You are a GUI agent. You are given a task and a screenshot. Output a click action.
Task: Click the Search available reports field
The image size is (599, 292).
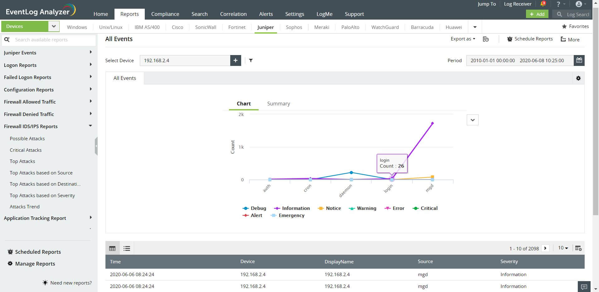pyautogui.click(x=49, y=40)
